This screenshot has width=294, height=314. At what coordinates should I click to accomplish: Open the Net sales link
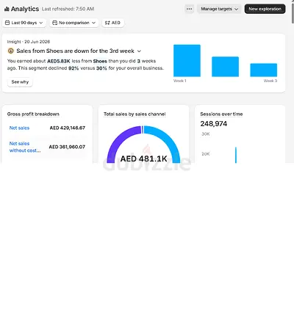(x=19, y=128)
